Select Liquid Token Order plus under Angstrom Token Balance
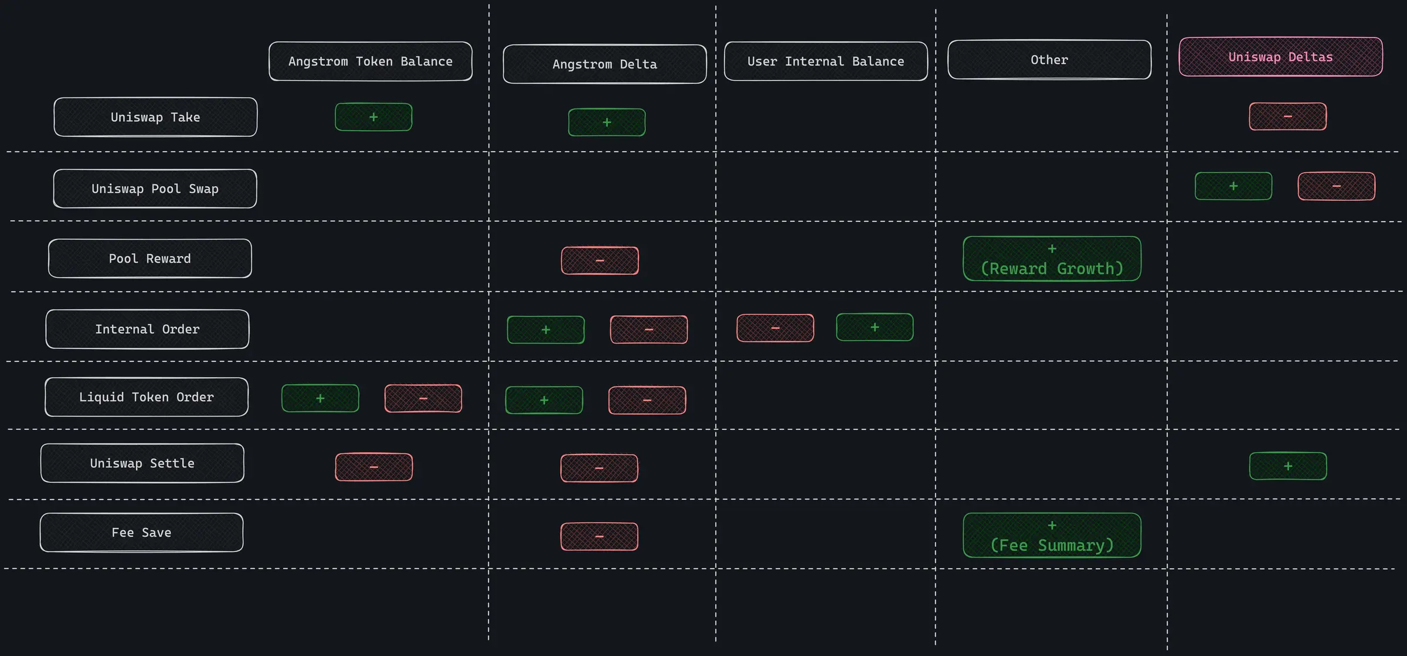Image resolution: width=1407 pixels, height=656 pixels. (320, 398)
